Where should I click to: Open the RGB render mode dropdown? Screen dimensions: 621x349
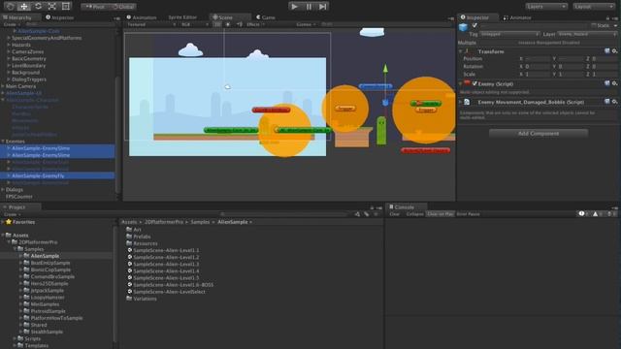(x=194, y=24)
